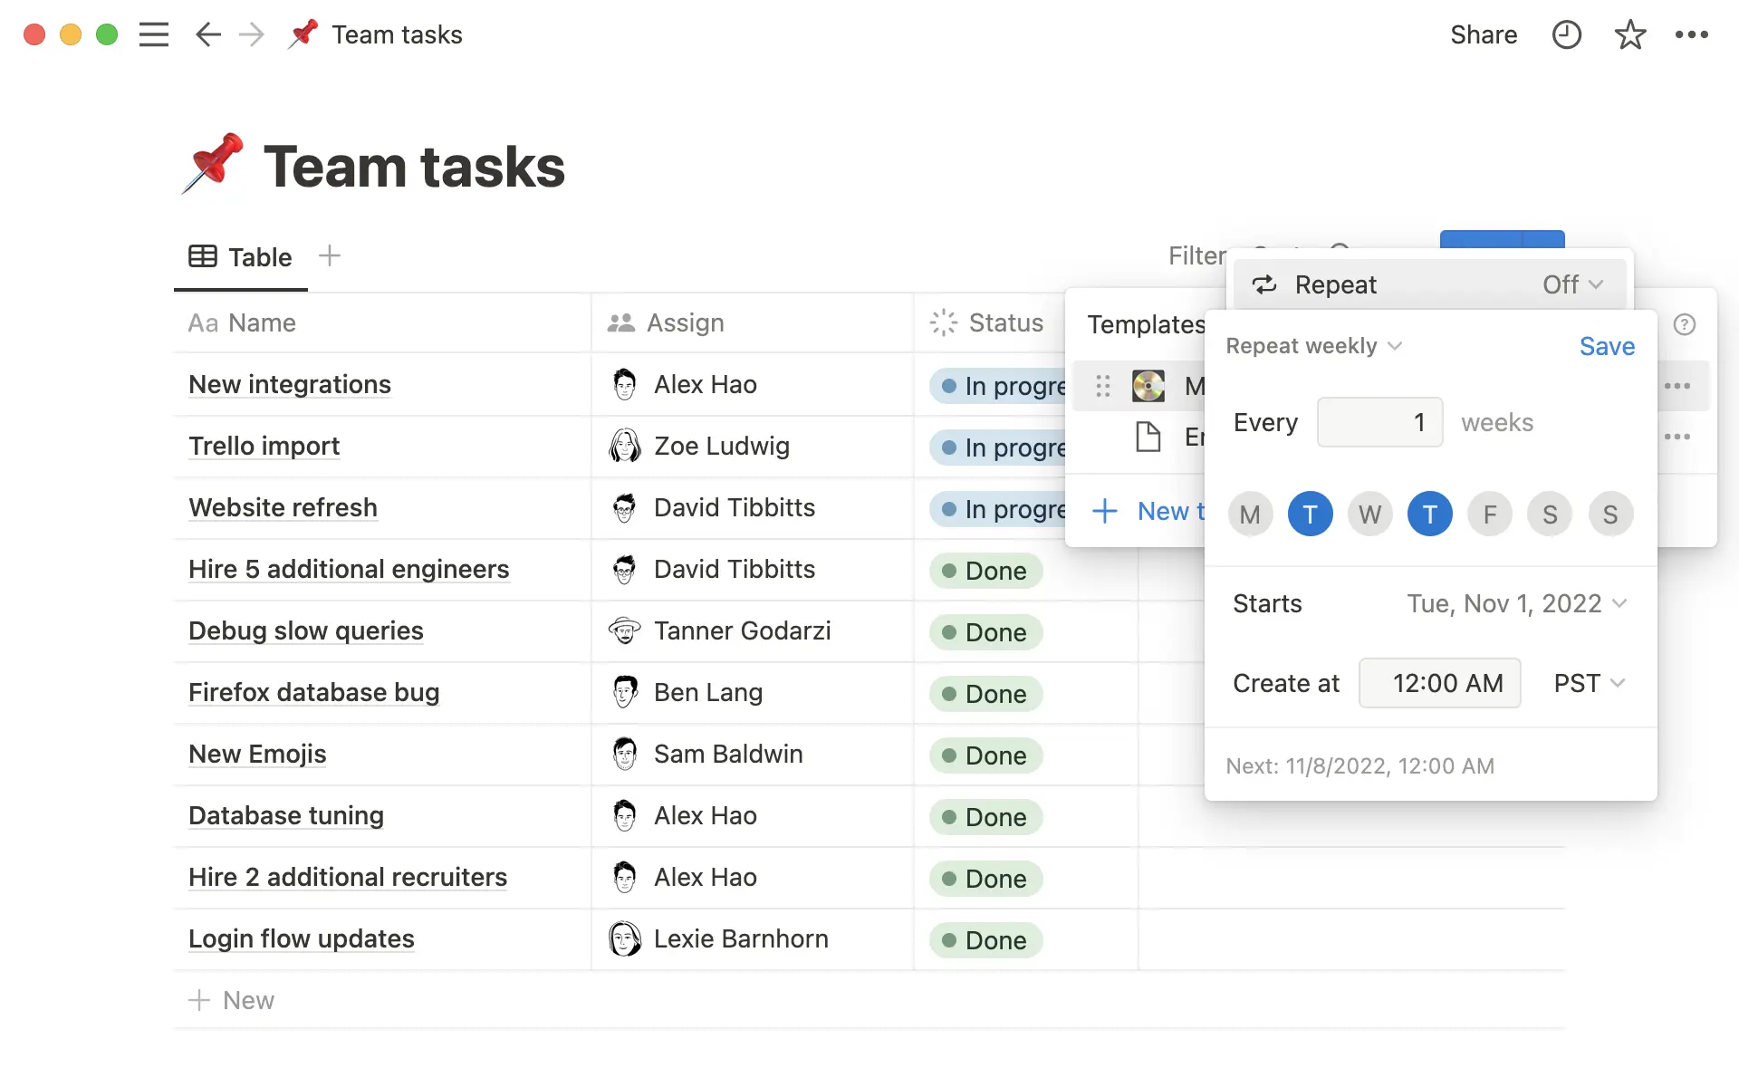Open the PST timezone dropdown
This screenshot has height=1087, width=1739.
pyautogui.click(x=1587, y=683)
